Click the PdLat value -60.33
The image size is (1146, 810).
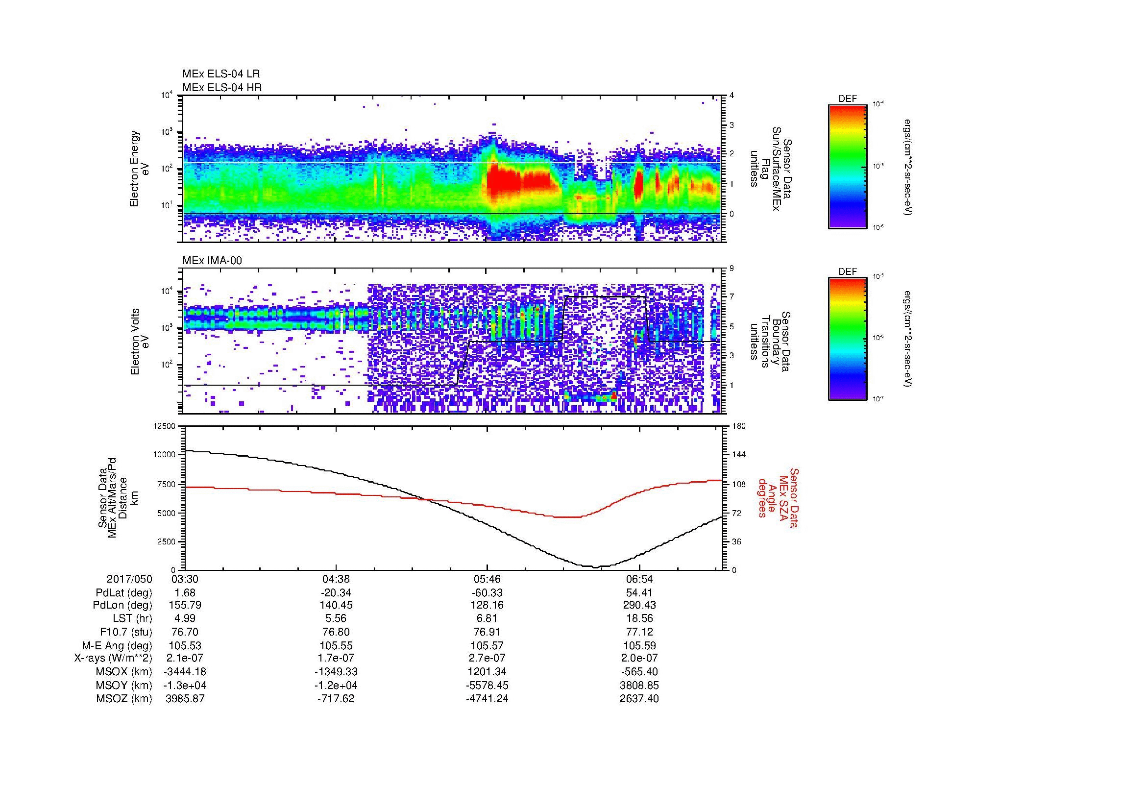[487, 593]
